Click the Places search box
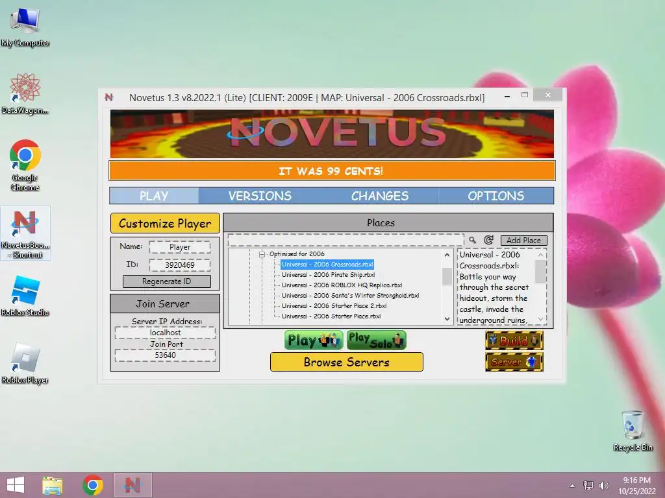 345,240
